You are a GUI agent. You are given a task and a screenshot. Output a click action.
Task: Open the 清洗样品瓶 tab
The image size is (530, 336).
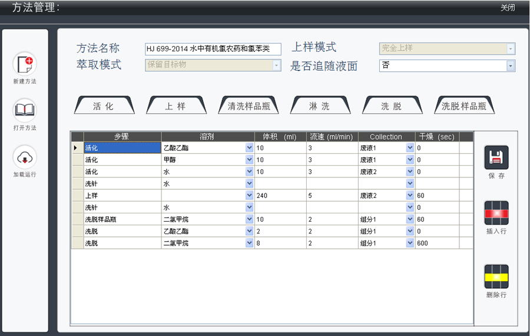click(x=248, y=106)
